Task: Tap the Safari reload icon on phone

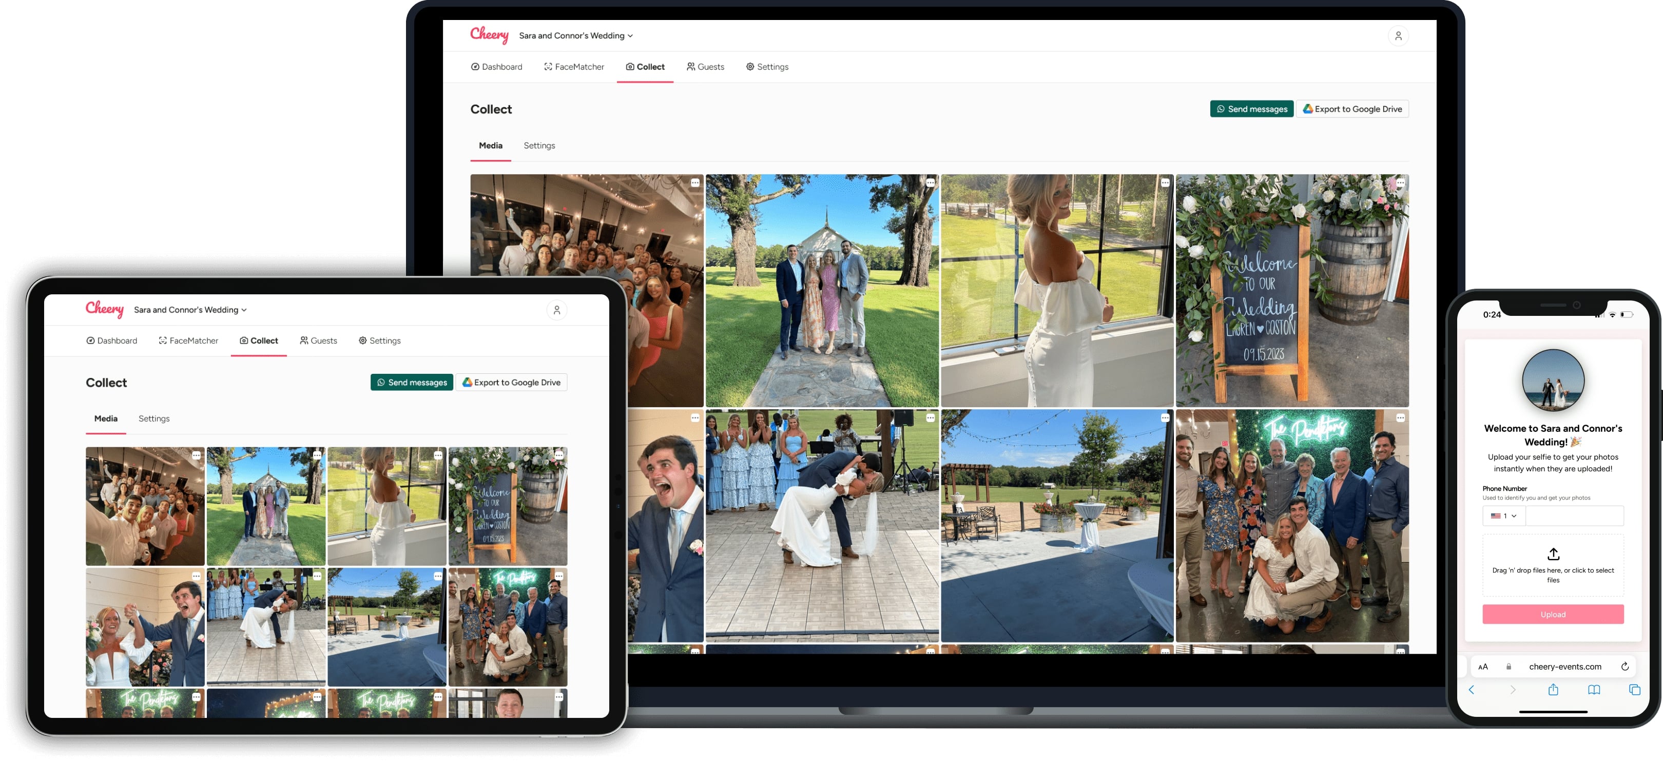Action: coord(1625,667)
